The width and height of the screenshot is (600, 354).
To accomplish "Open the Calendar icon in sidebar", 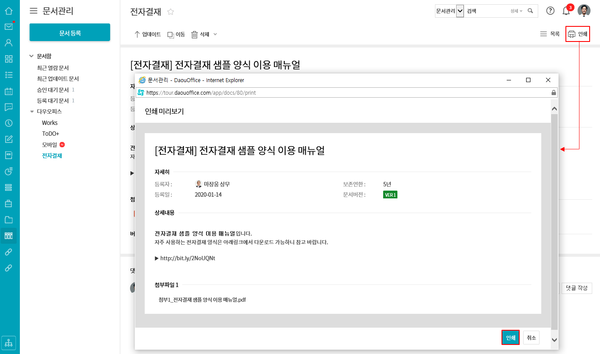I will point(9,91).
